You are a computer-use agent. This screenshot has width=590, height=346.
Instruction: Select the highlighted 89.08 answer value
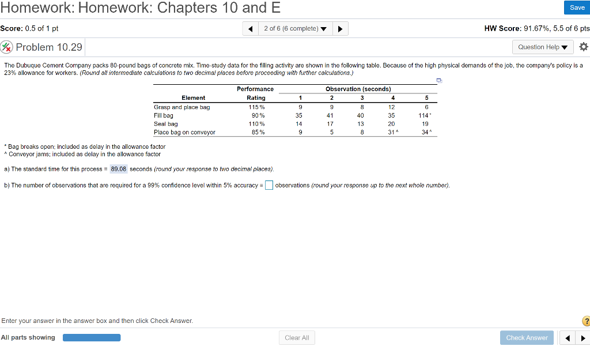point(119,168)
